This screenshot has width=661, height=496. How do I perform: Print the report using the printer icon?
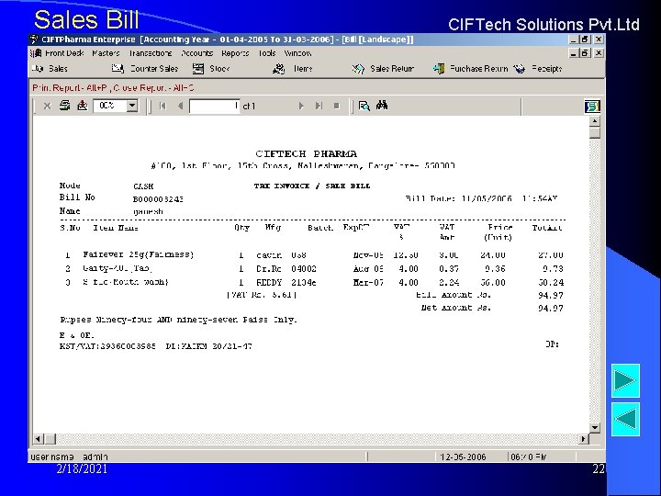[64, 106]
